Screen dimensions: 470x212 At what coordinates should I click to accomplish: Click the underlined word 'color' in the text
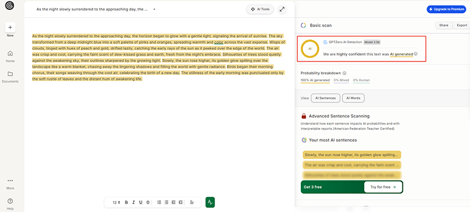pos(219,42)
